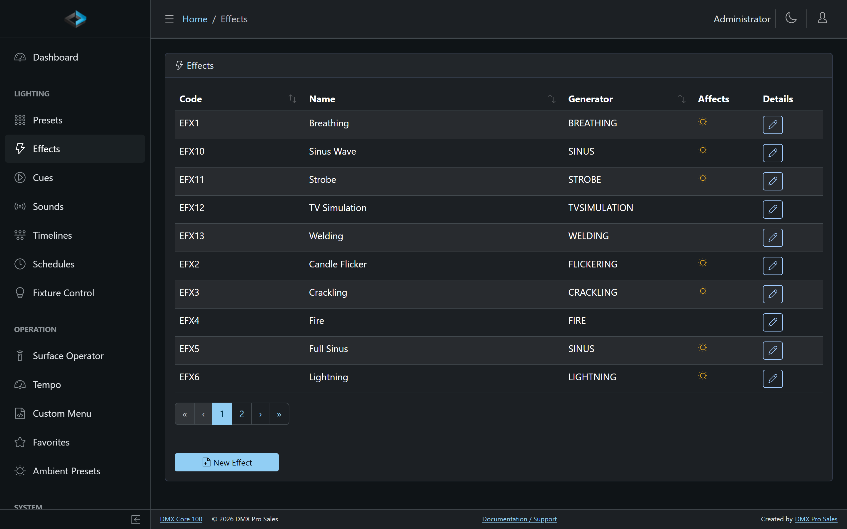Edit details for EFX10 Sinus Wave

pyautogui.click(x=773, y=153)
